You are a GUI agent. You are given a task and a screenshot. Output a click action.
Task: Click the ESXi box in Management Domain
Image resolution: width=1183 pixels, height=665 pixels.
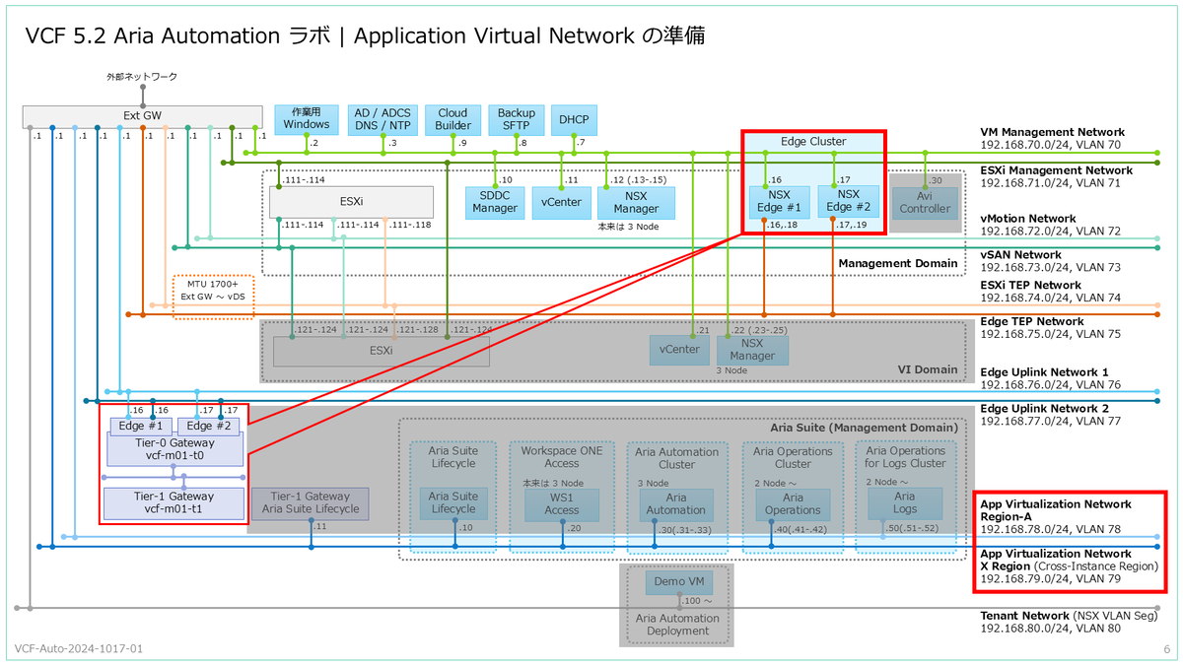coord(351,202)
